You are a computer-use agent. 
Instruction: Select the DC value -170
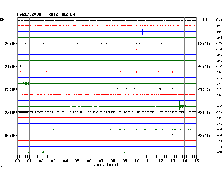click(219, 89)
